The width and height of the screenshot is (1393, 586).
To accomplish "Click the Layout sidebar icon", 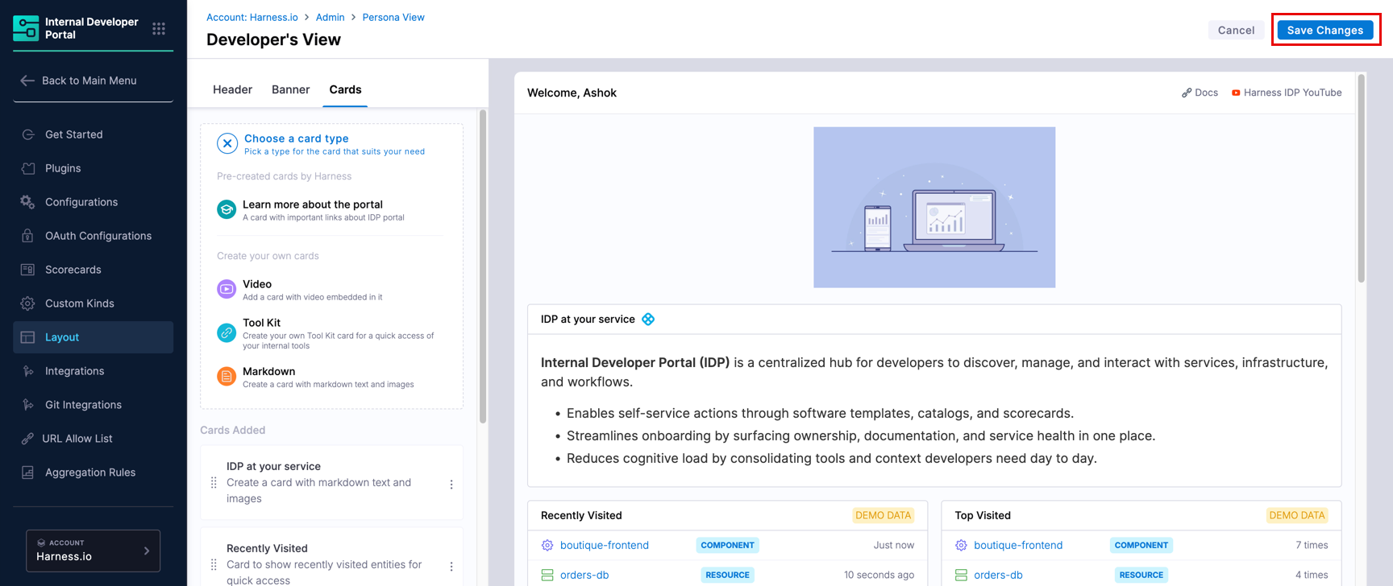I will (x=28, y=337).
